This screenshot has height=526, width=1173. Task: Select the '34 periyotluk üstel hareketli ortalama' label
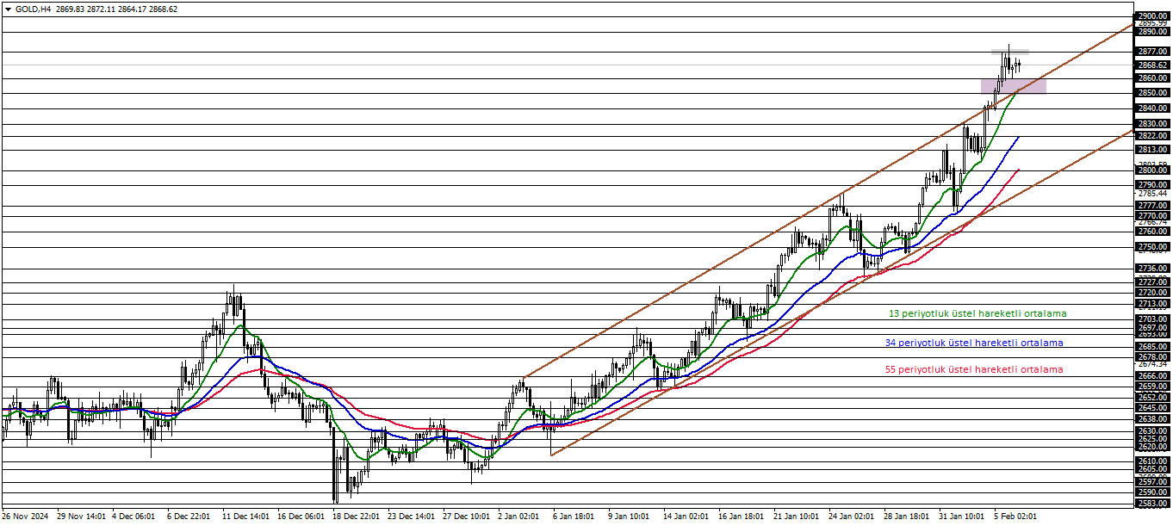[974, 343]
